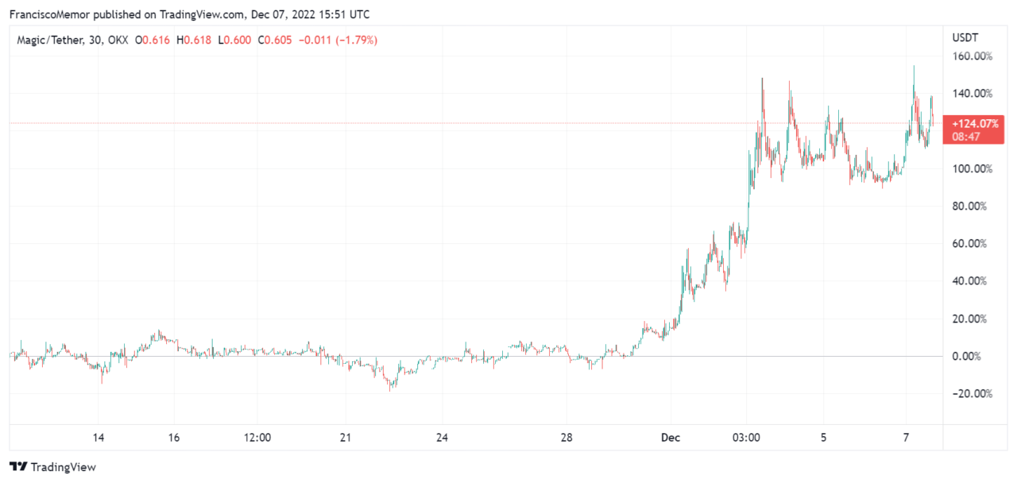The image size is (1017, 483).
Task: Click the 28 date axis label
Action: point(567,438)
